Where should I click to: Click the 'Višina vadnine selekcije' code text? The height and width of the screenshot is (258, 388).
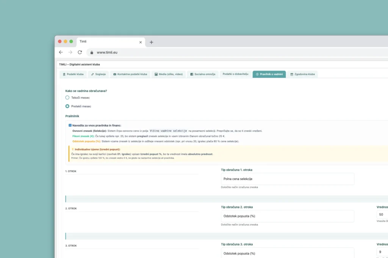click(x=168, y=131)
